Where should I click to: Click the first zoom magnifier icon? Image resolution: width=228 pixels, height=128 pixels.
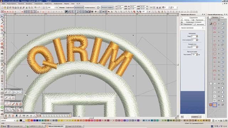pos(44,7)
